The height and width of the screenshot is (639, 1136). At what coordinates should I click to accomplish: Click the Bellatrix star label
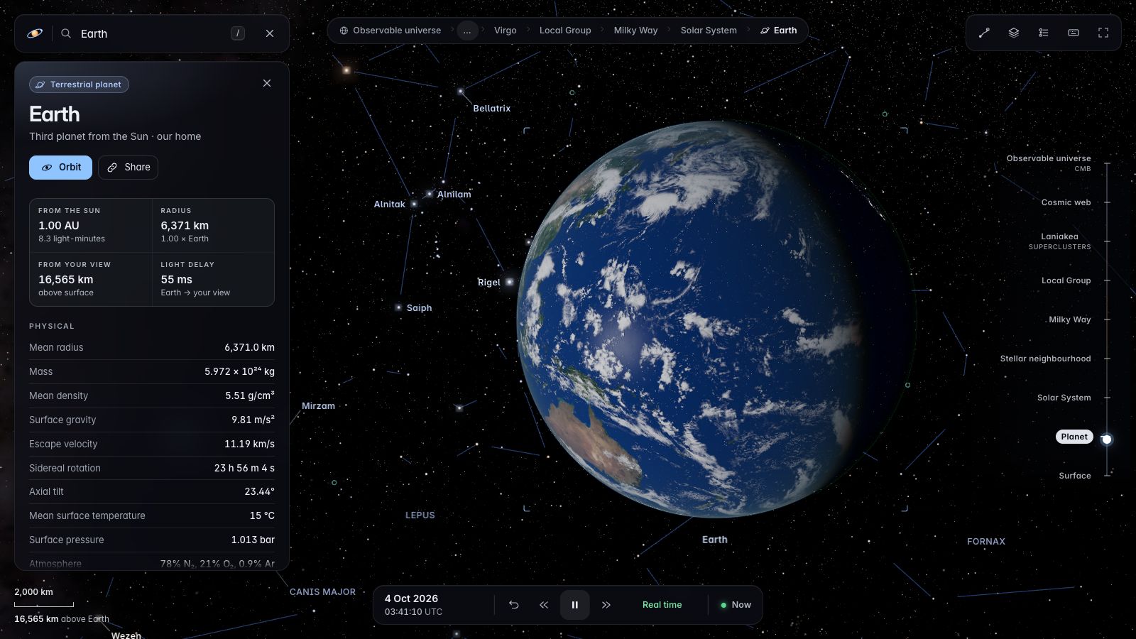(491, 109)
